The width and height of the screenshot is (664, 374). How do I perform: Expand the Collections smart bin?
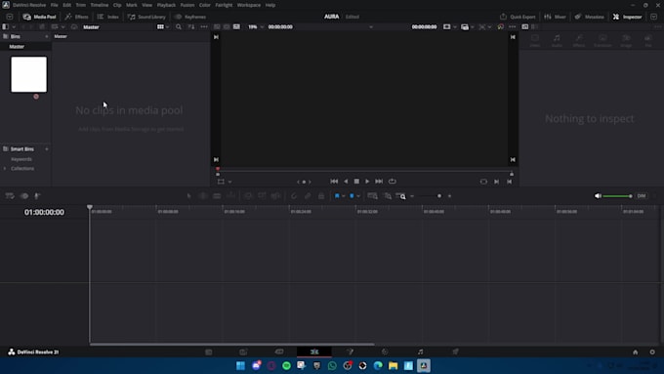click(5, 169)
